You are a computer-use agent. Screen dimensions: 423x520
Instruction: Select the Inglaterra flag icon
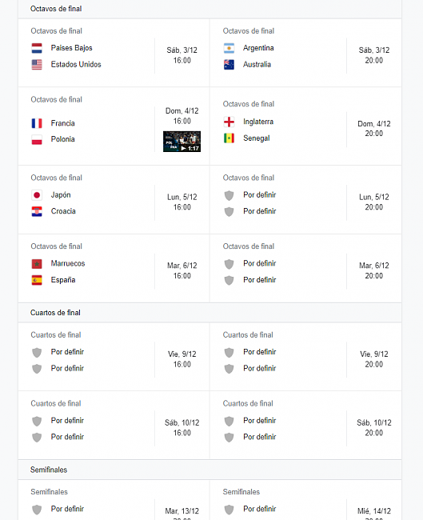pos(229,122)
